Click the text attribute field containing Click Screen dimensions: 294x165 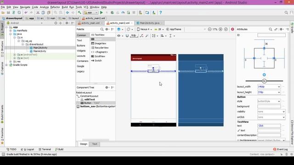269,126
